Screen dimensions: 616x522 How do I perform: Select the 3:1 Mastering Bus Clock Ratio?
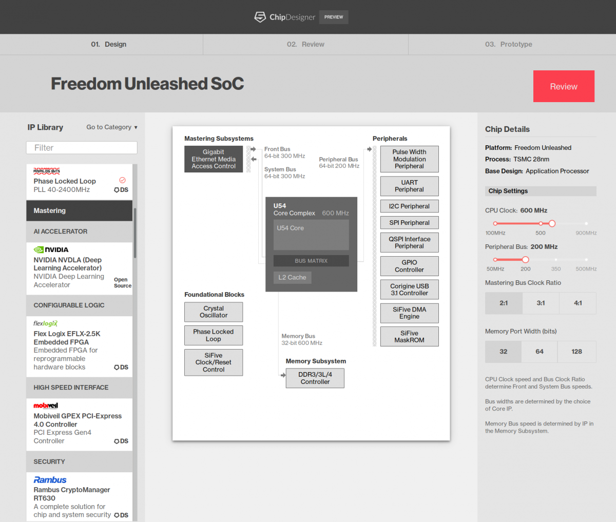(x=541, y=303)
